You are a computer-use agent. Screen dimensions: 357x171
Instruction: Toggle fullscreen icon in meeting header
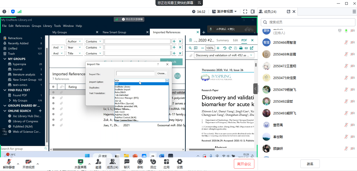(245, 12)
